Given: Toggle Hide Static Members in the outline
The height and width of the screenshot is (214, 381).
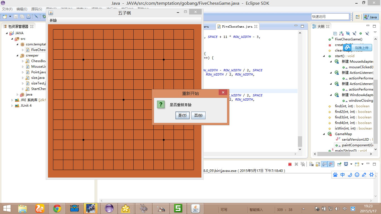Looking at the screenshot, I should (x=354, y=33).
